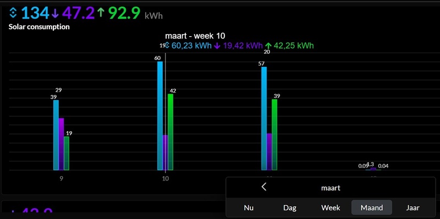Click the green bar for week 9
Screen dimensions: 440x219
(67, 153)
